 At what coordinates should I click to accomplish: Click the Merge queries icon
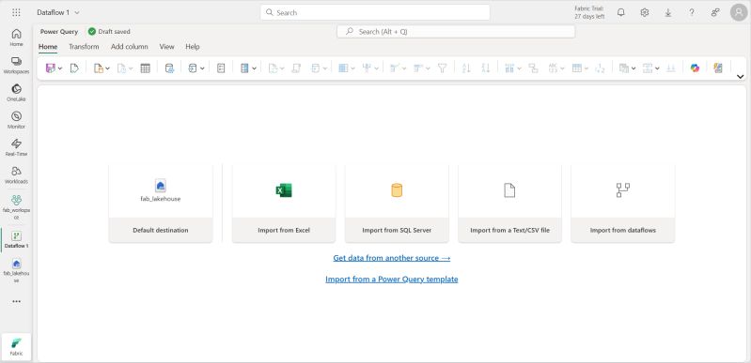pos(623,68)
